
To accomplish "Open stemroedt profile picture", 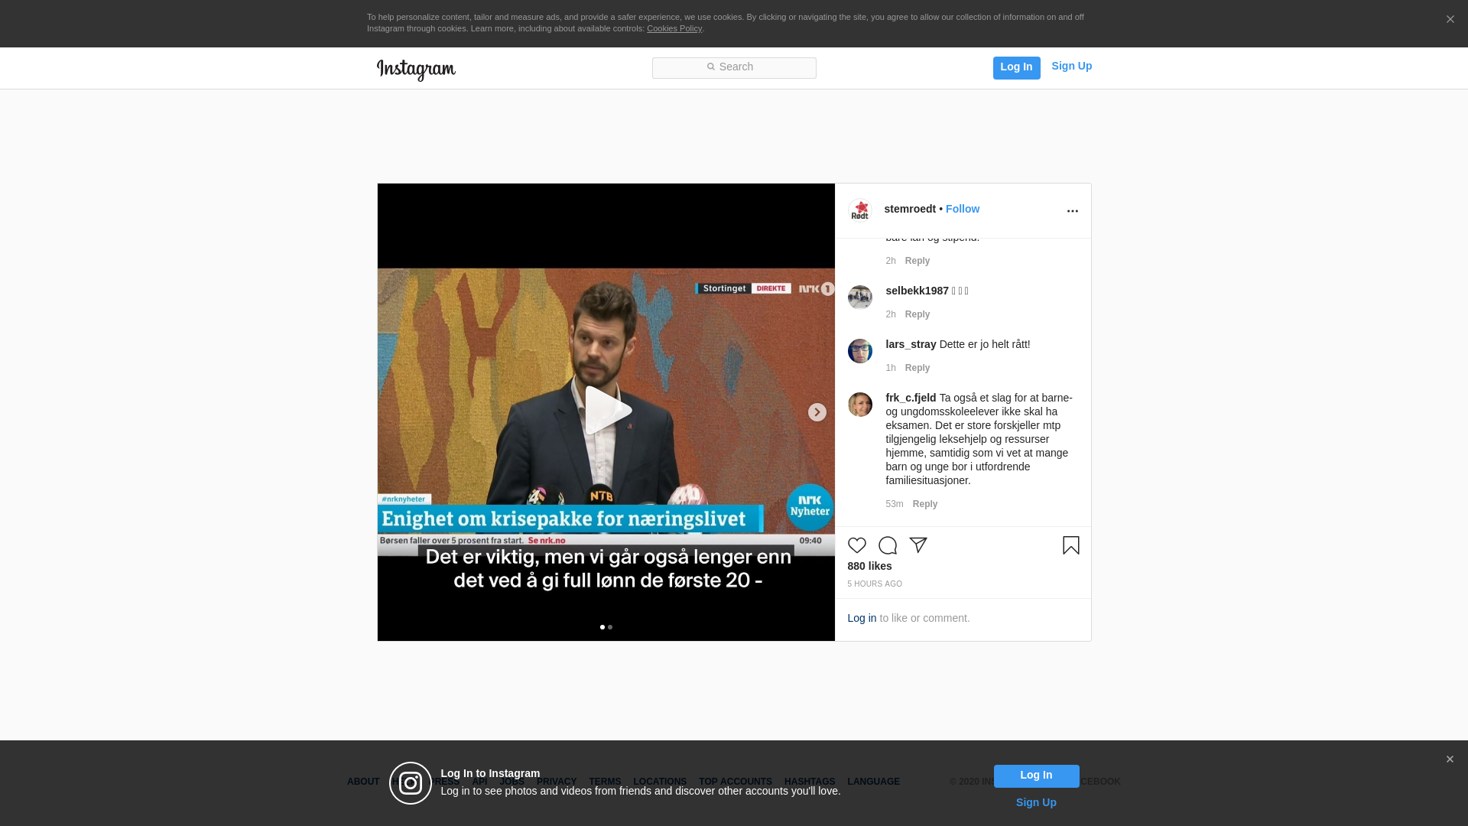I will (x=860, y=210).
